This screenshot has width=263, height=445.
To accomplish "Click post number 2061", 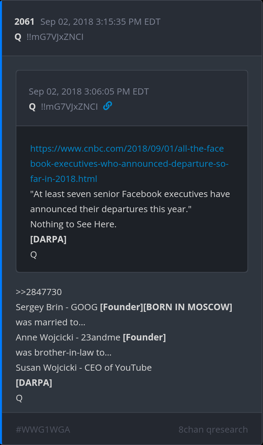I will click(x=24, y=22).
